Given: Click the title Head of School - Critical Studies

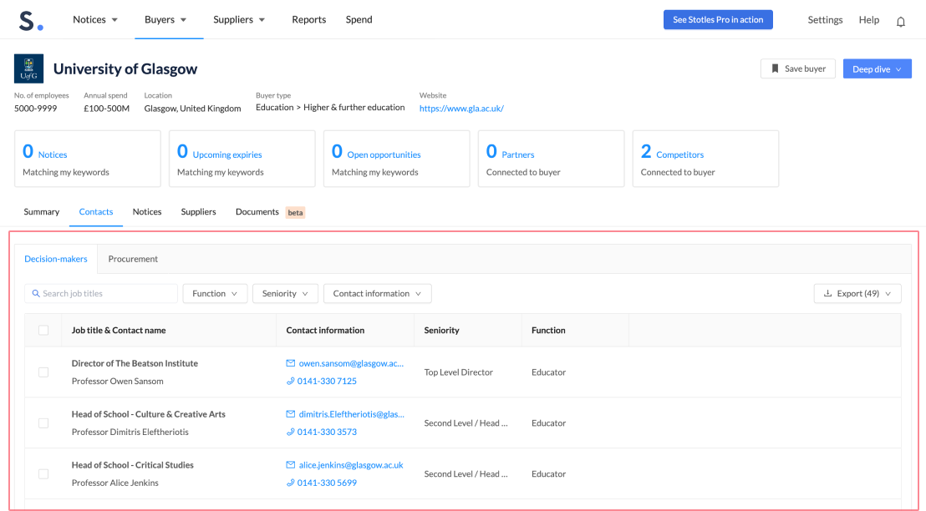Looking at the screenshot, I should [x=133, y=465].
